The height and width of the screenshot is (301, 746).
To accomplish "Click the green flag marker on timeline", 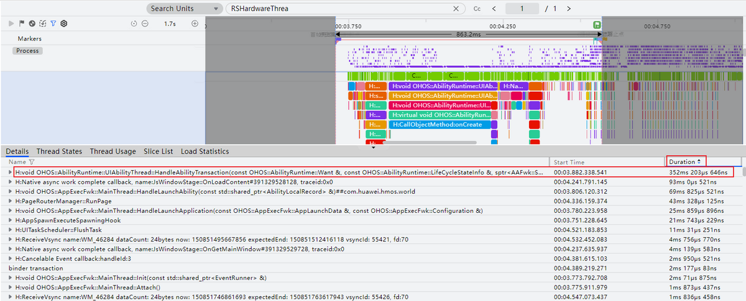I will coord(597,25).
